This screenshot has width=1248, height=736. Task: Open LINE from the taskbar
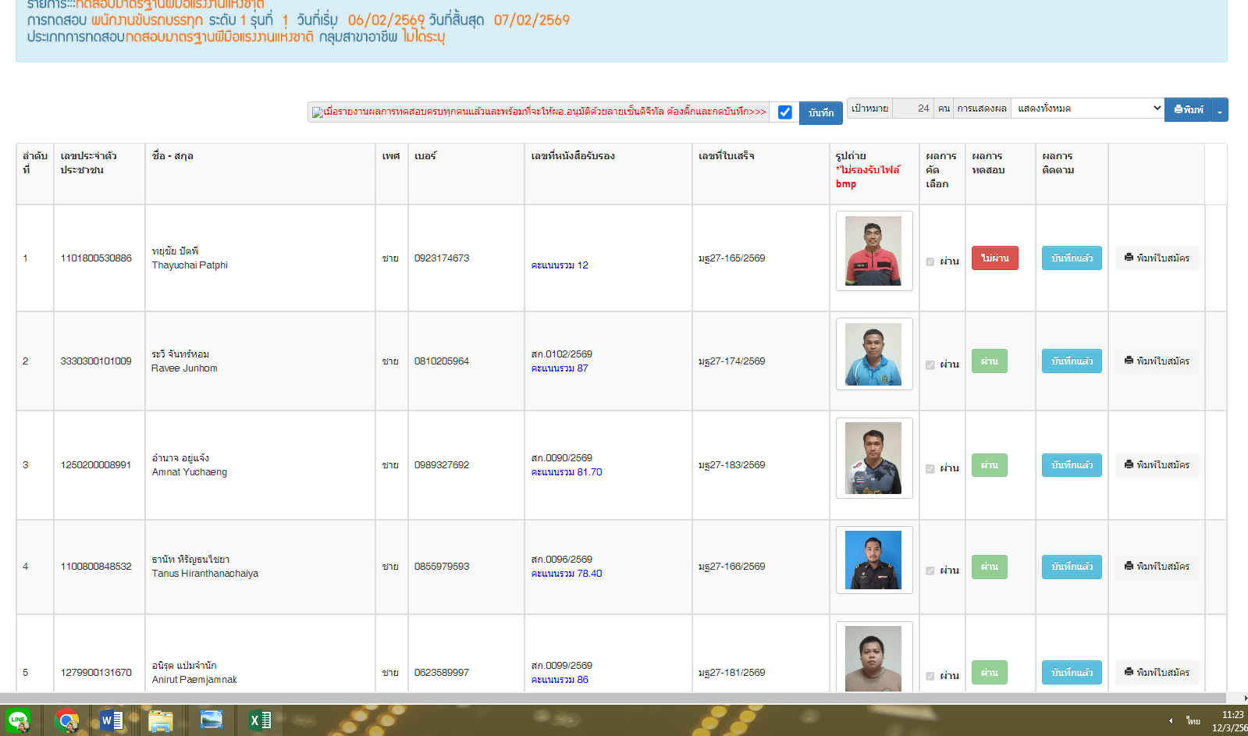pos(18,720)
